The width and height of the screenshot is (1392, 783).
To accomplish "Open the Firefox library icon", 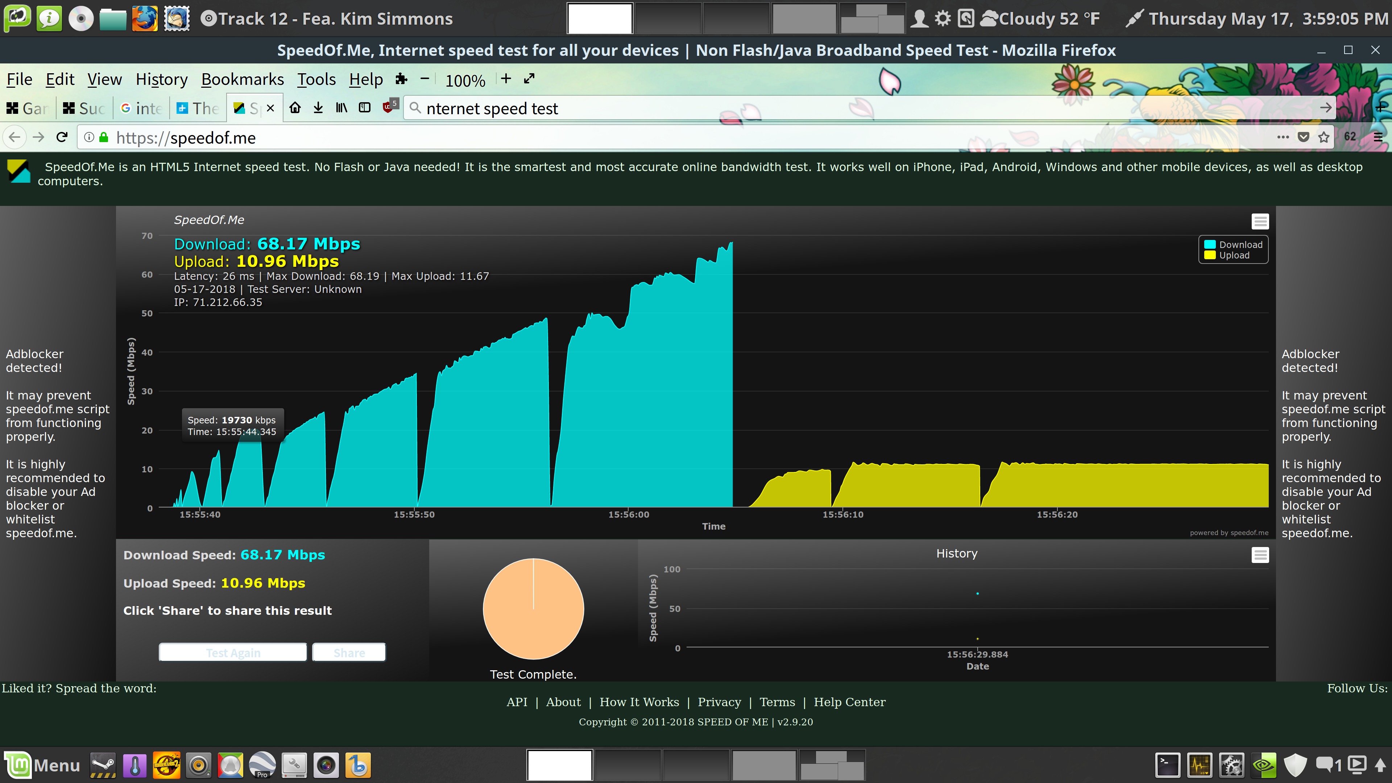I will (x=341, y=108).
